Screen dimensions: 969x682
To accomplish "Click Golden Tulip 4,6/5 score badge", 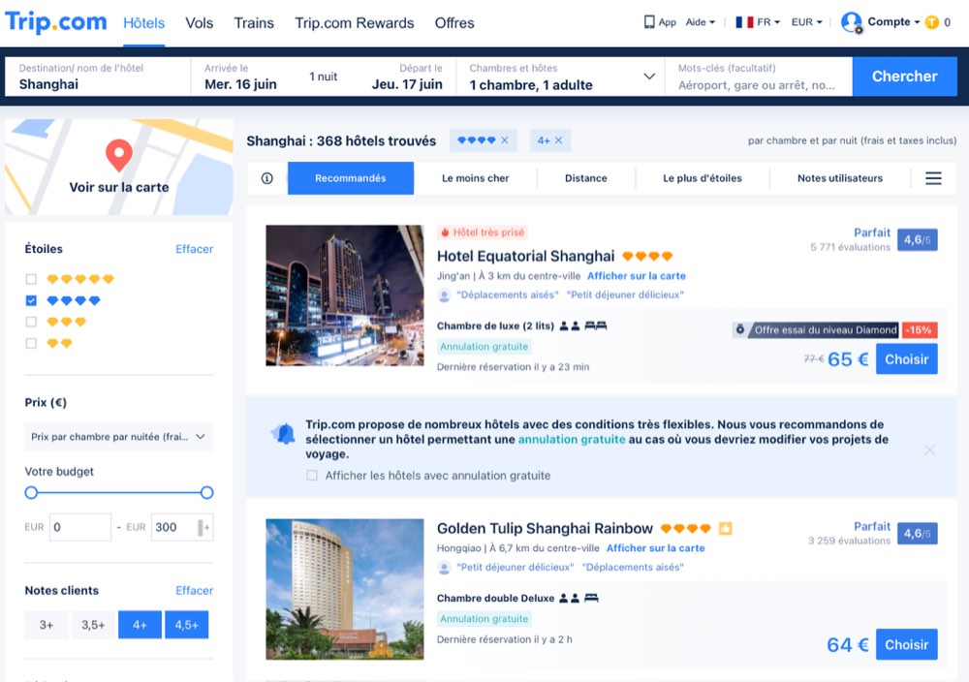I will pos(917,533).
